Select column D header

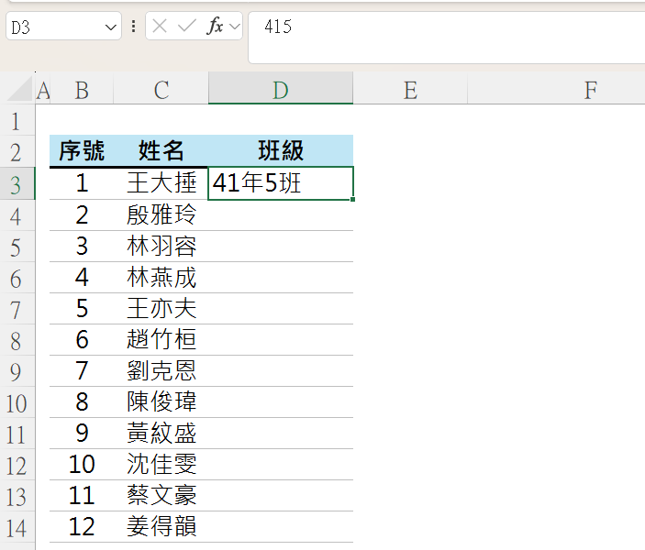281,88
